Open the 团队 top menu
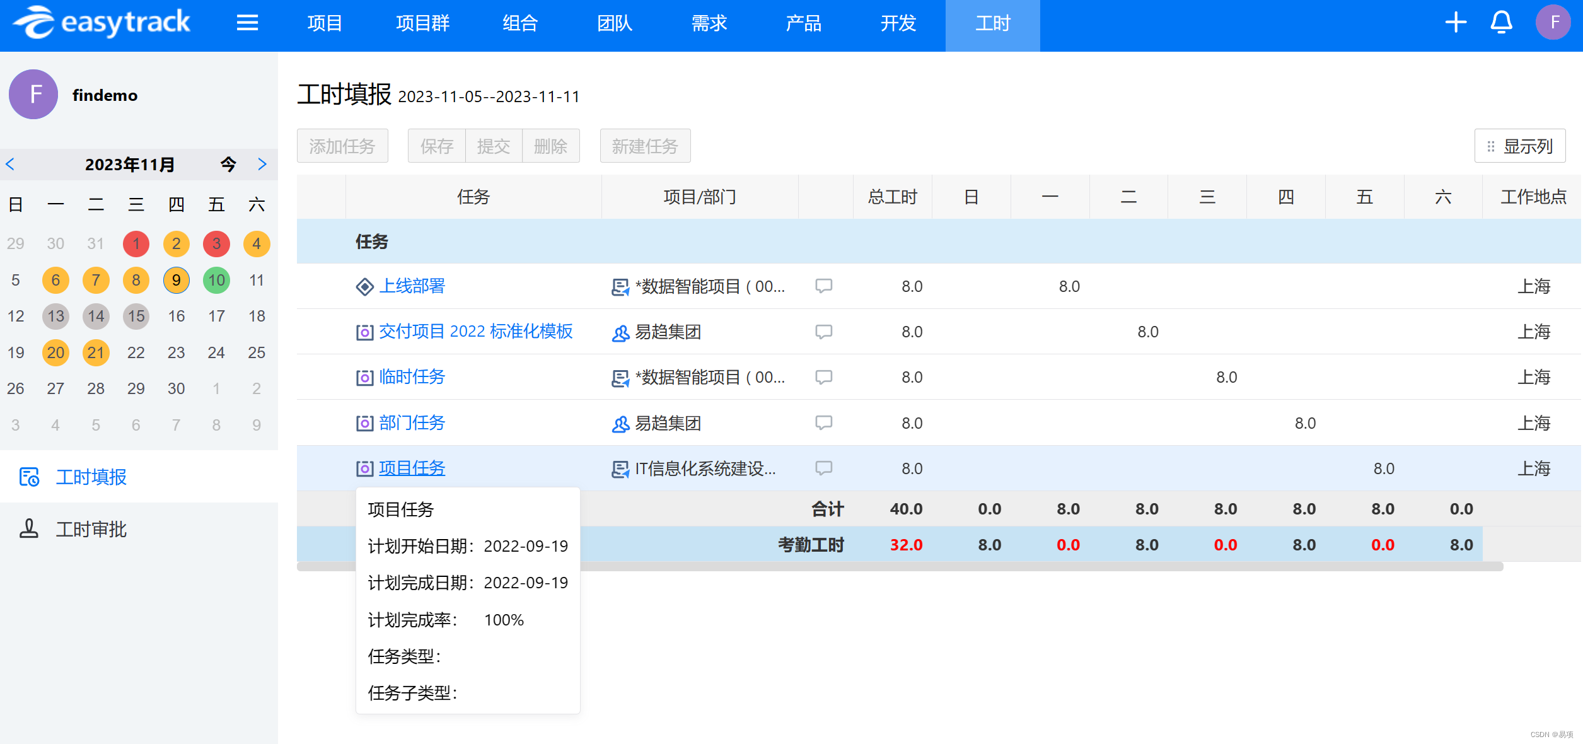The image size is (1583, 744). pyautogui.click(x=615, y=23)
